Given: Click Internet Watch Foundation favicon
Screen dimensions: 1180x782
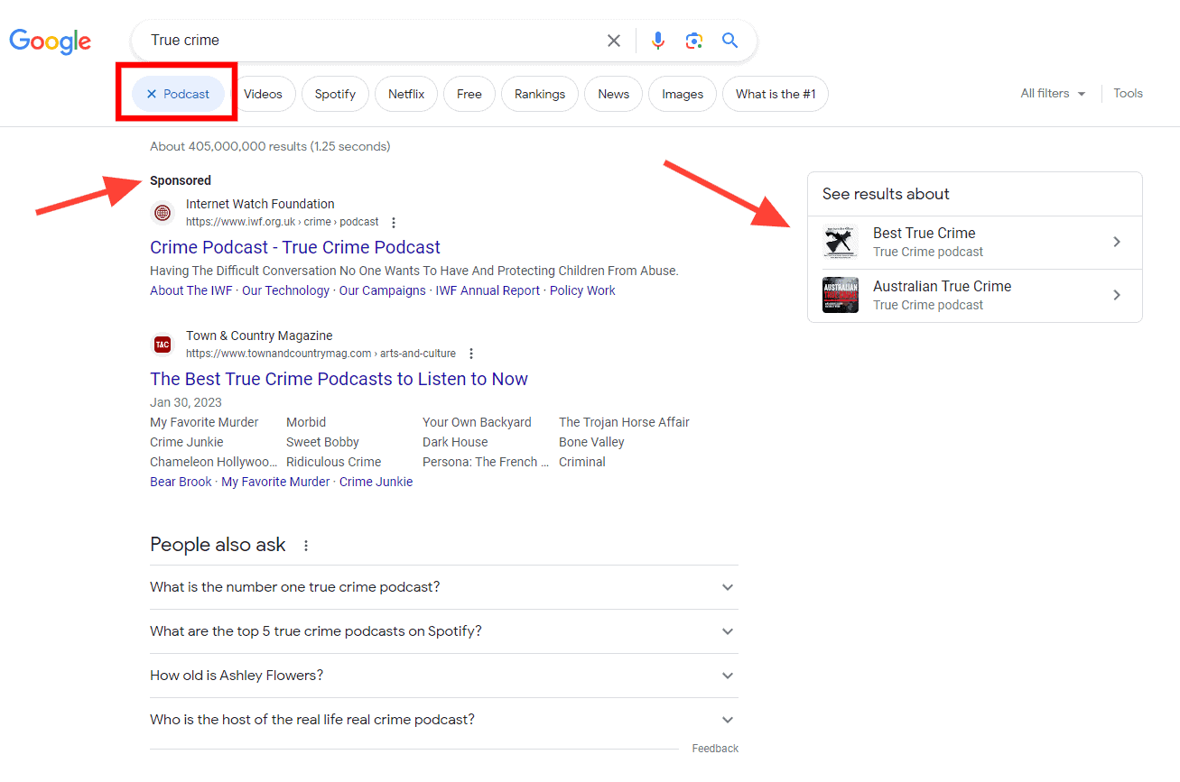Looking at the screenshot, I should (163, 213).
